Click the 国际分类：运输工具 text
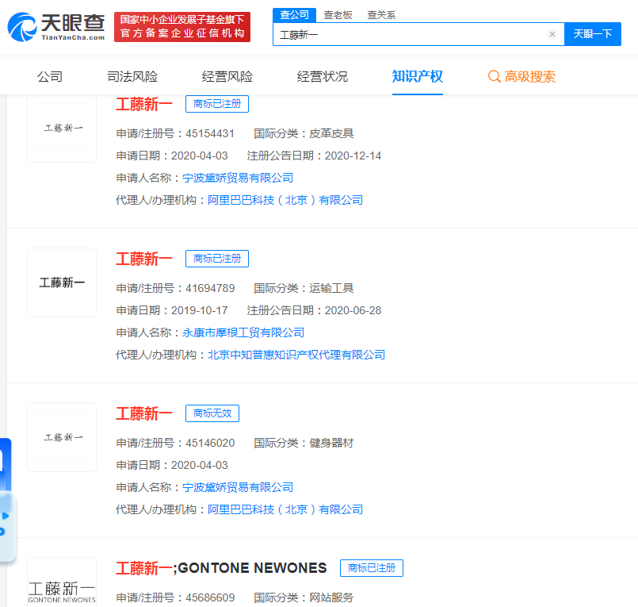The image size is (638, 607). (x=304, y=289)
